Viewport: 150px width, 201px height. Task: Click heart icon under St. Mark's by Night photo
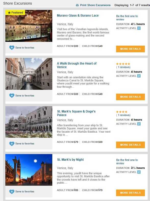click(12, 192)
